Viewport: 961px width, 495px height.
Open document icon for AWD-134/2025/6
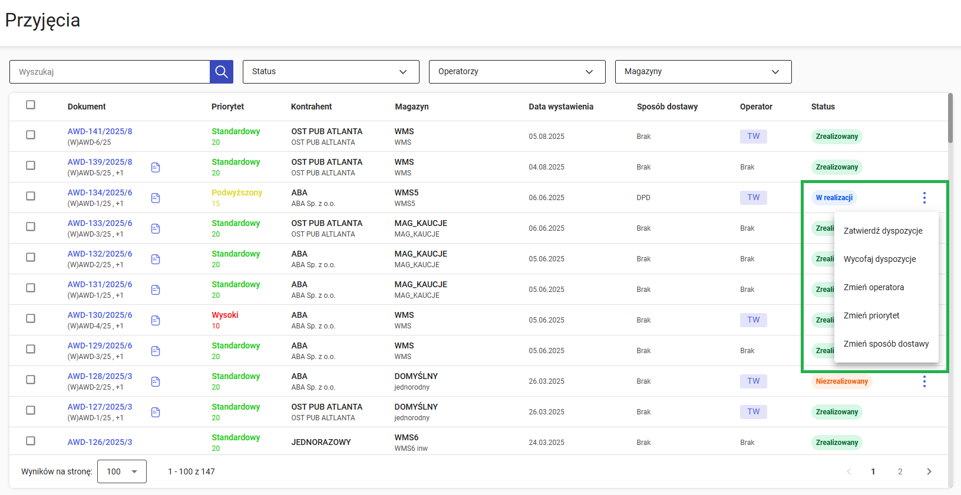point(156,198)
